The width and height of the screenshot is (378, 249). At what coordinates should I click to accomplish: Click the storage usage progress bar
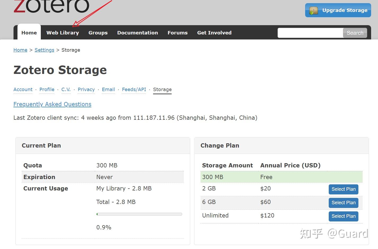tap(139, 214)
